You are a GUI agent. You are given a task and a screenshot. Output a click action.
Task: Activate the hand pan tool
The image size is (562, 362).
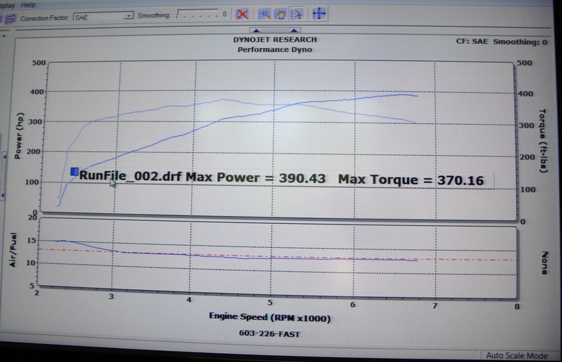[x=279, y=14]
